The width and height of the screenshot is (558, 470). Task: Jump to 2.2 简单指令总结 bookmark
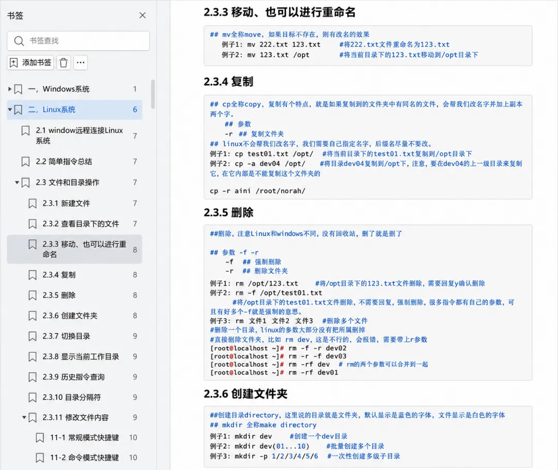(x=74, y=162)
